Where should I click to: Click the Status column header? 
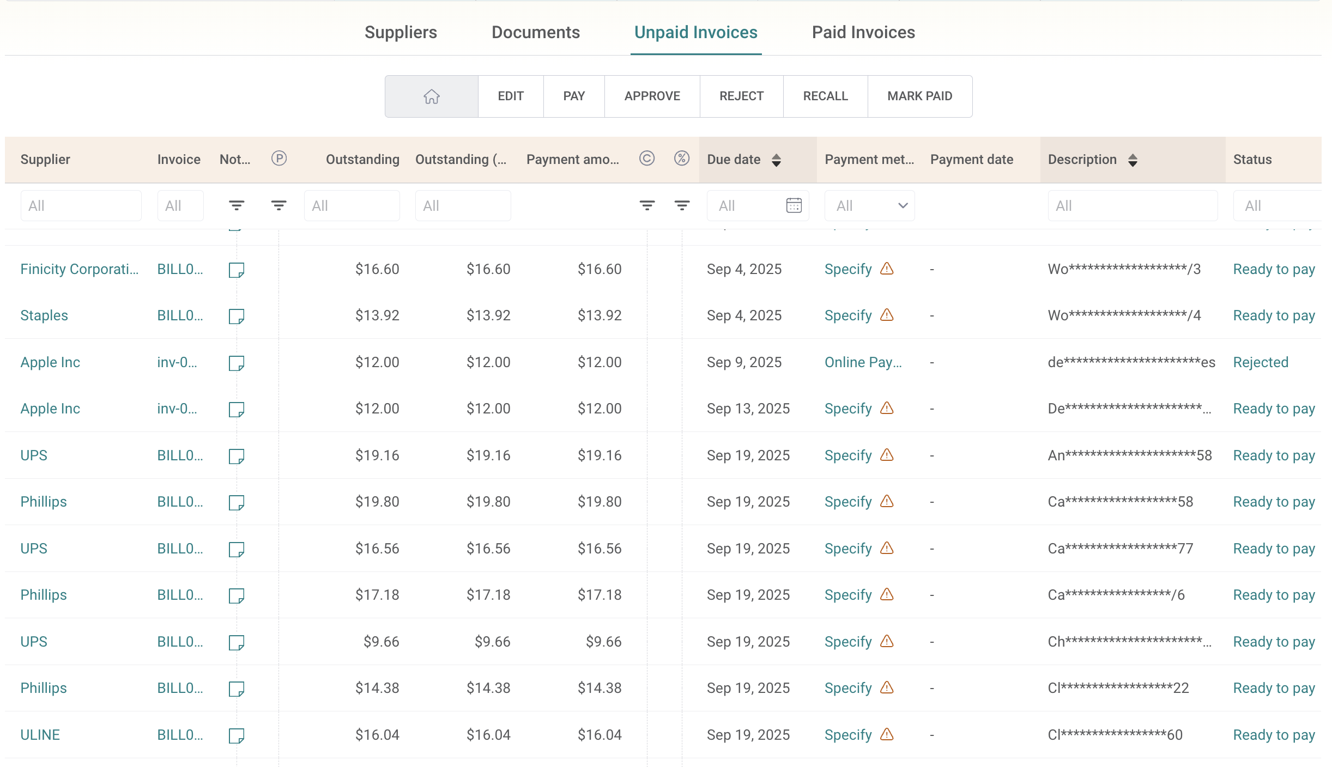pyautogui.click(x=1252, y=160)
